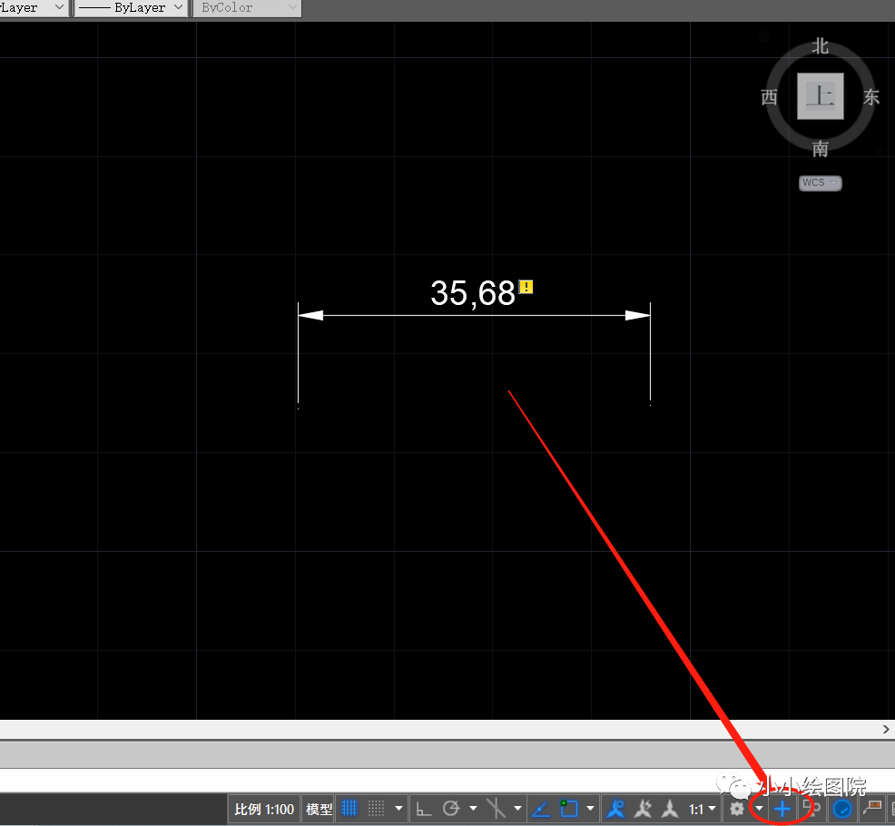
Task: Toggle object snap square icon
Action: click(x=568, y=809)
